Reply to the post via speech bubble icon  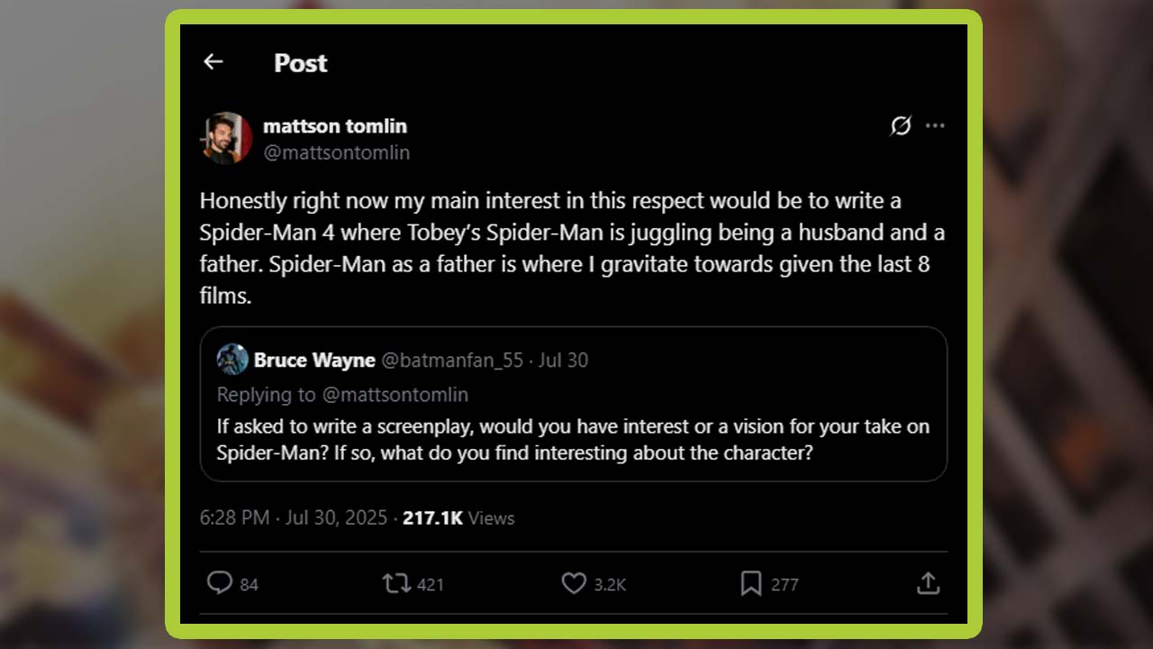tap(220, 583)
